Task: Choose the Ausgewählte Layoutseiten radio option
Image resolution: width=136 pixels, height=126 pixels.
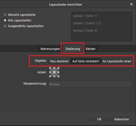Action: pos(5,26)
